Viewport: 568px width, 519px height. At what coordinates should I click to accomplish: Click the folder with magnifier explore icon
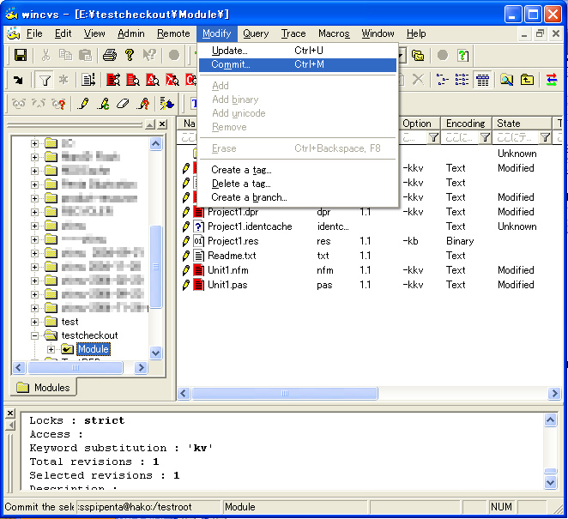507,79
